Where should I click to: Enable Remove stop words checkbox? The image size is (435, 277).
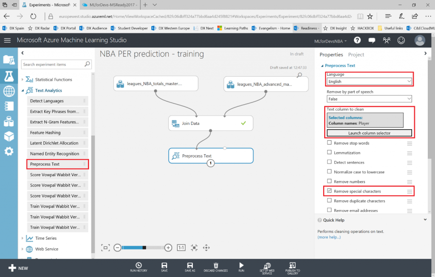(329, 142)
